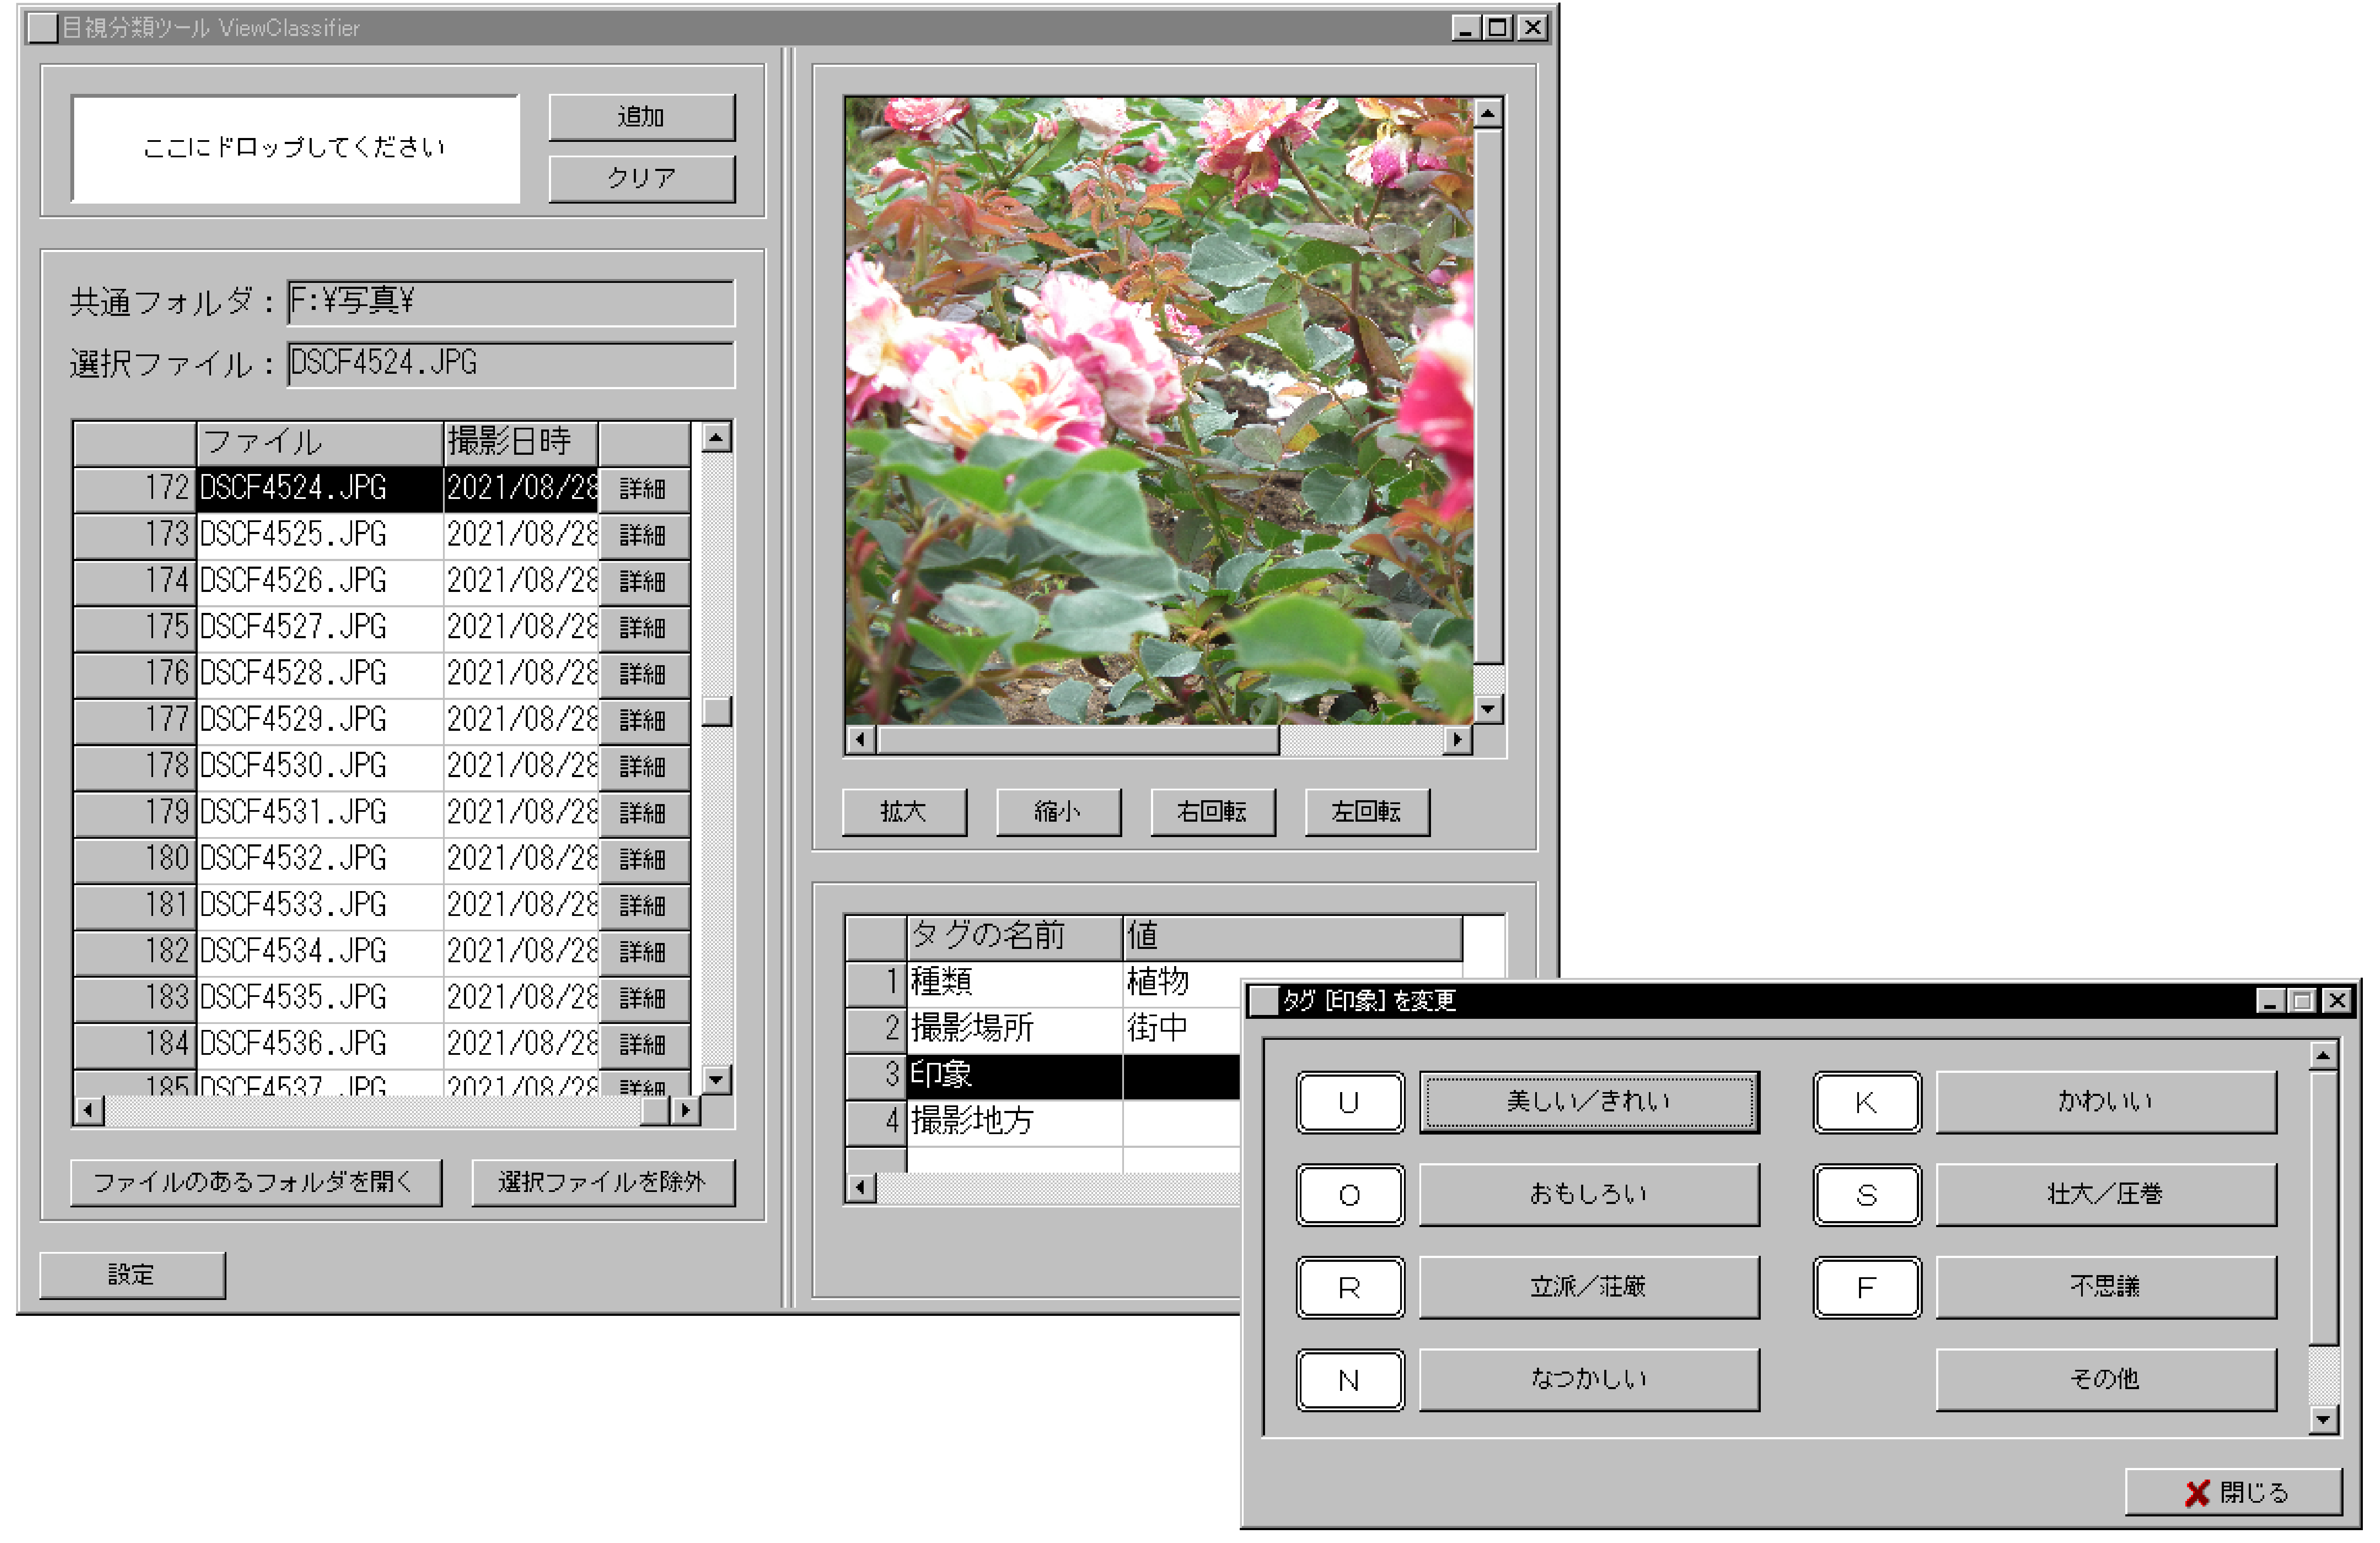Click the S shortcut key button
The image size is (2380, 1543).
click(x=1867, y=1196)
